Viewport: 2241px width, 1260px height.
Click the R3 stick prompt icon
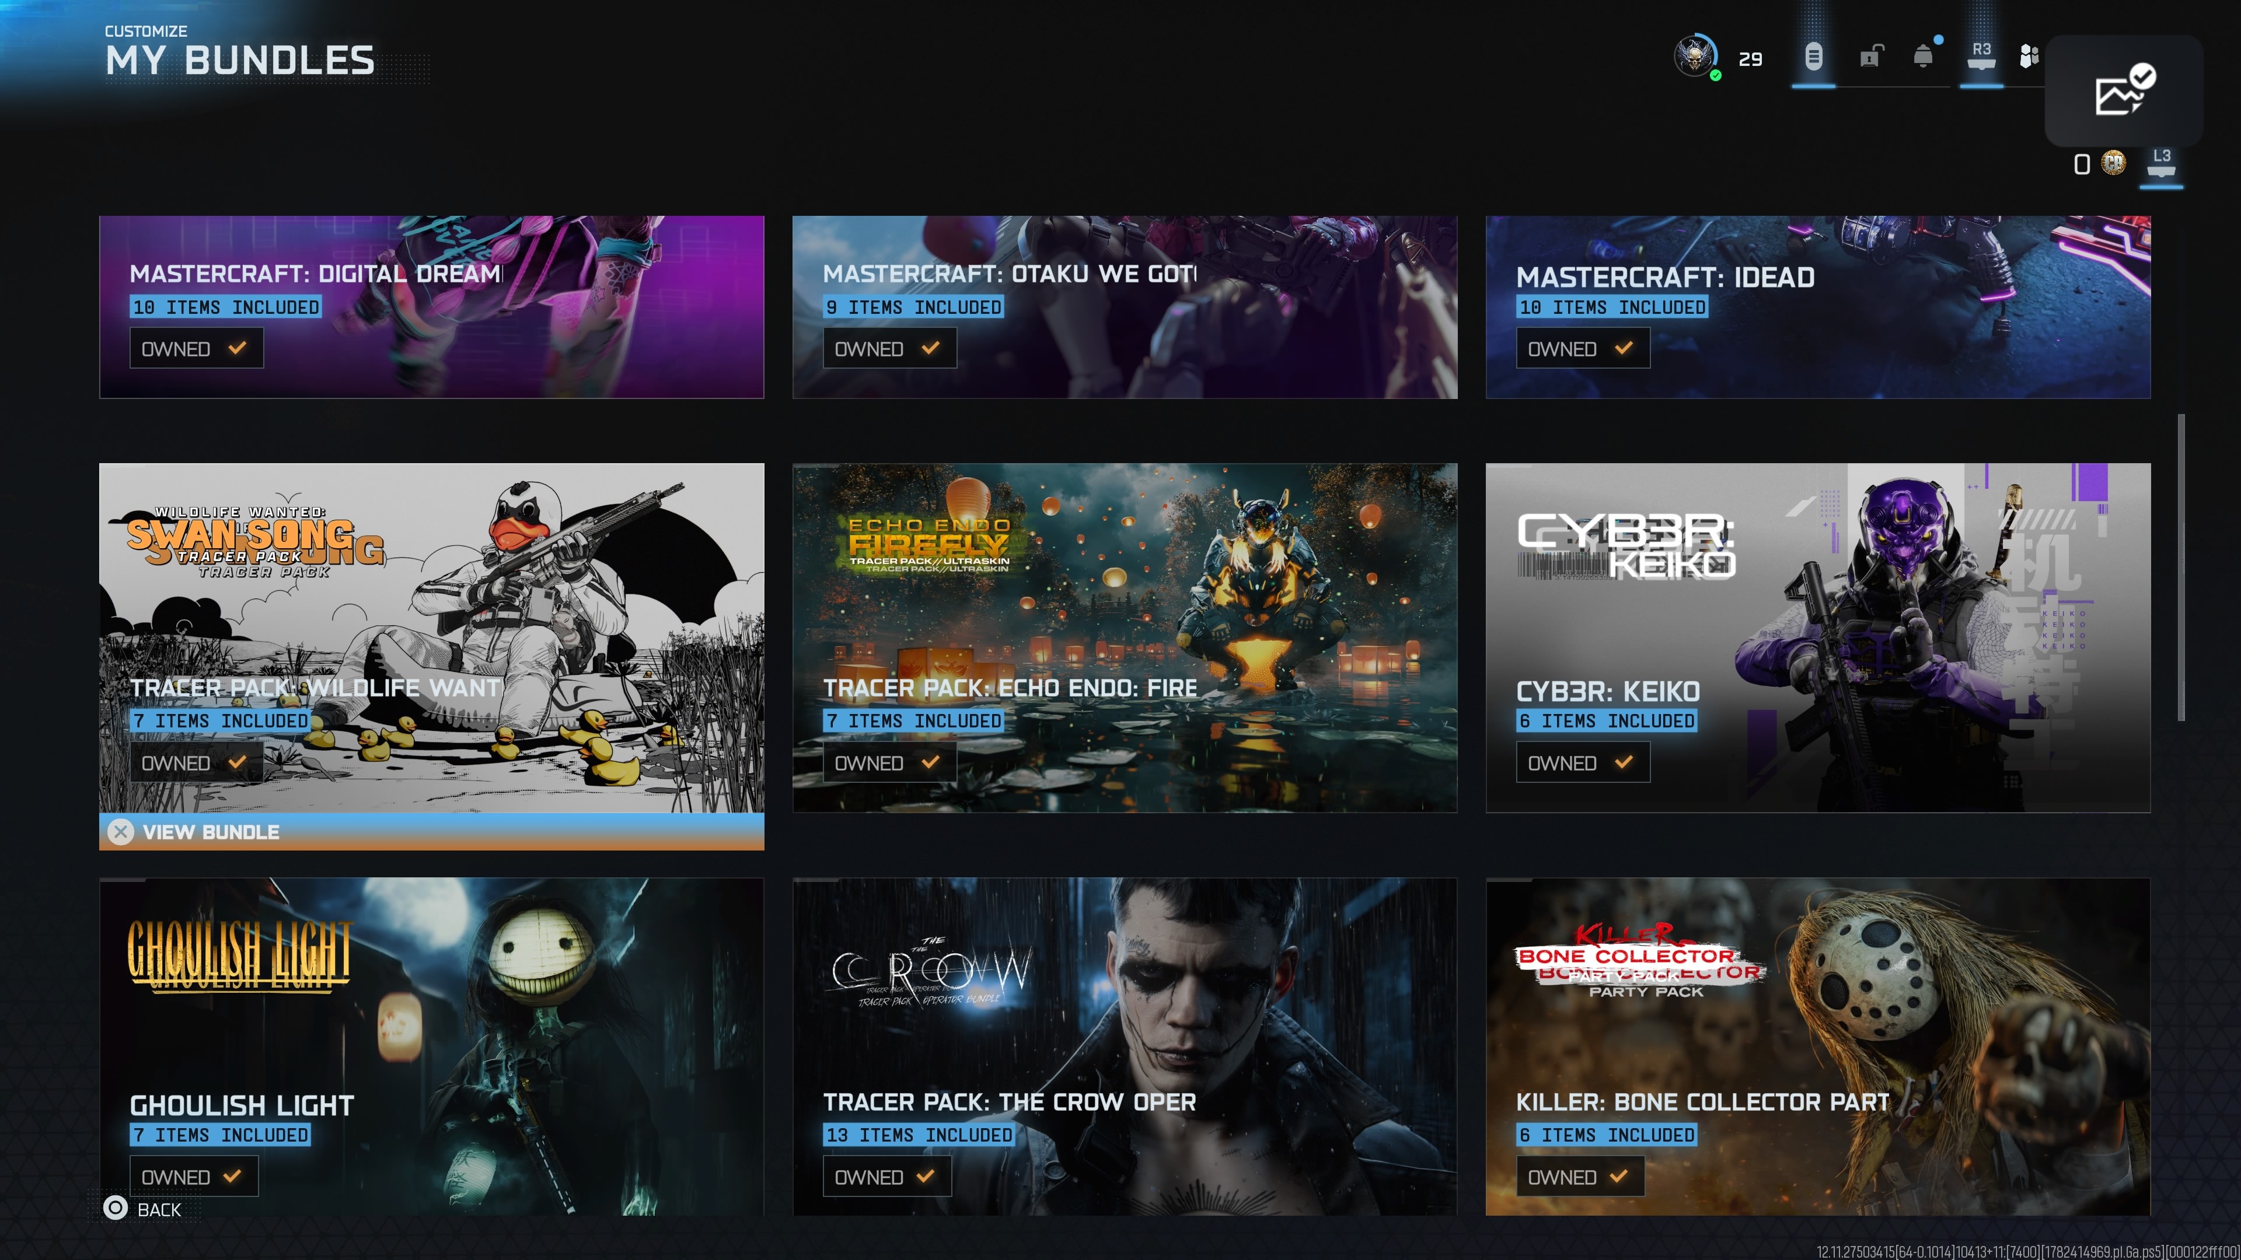coord(1981,55)
